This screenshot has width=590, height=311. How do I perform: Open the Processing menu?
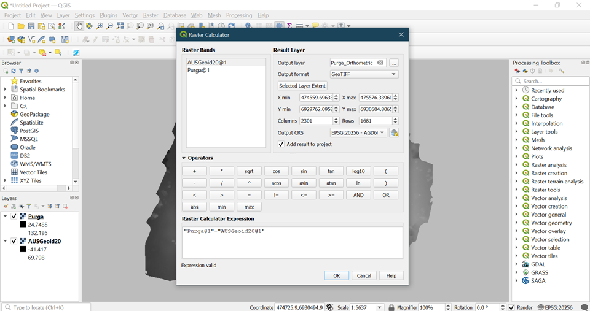(238, 15)
